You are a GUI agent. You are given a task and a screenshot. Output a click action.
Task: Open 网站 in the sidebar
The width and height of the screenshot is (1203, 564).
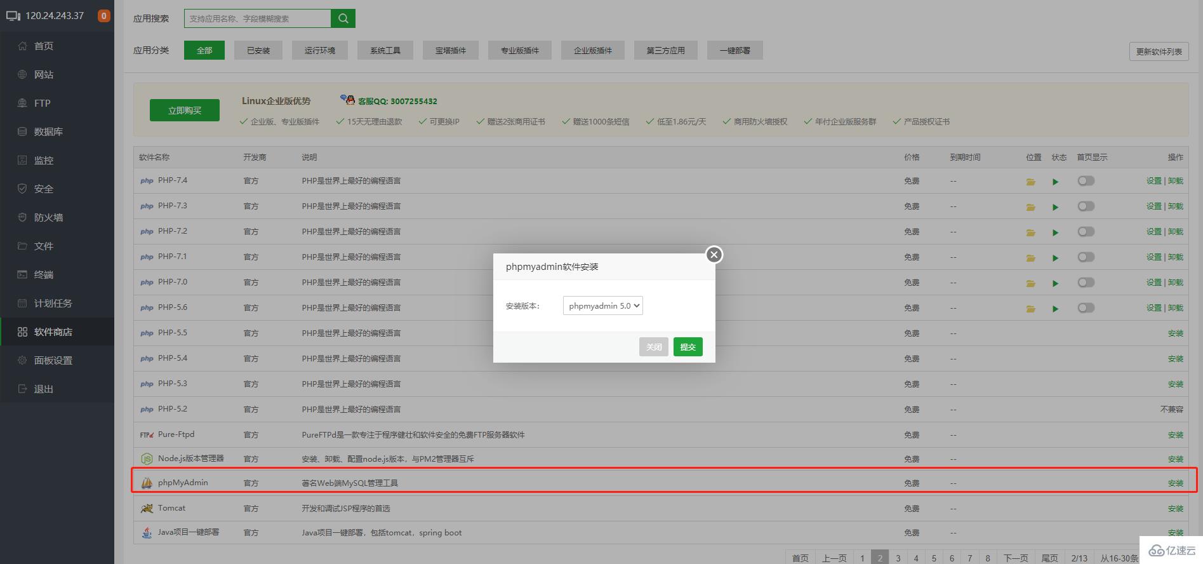pos(57,74)
